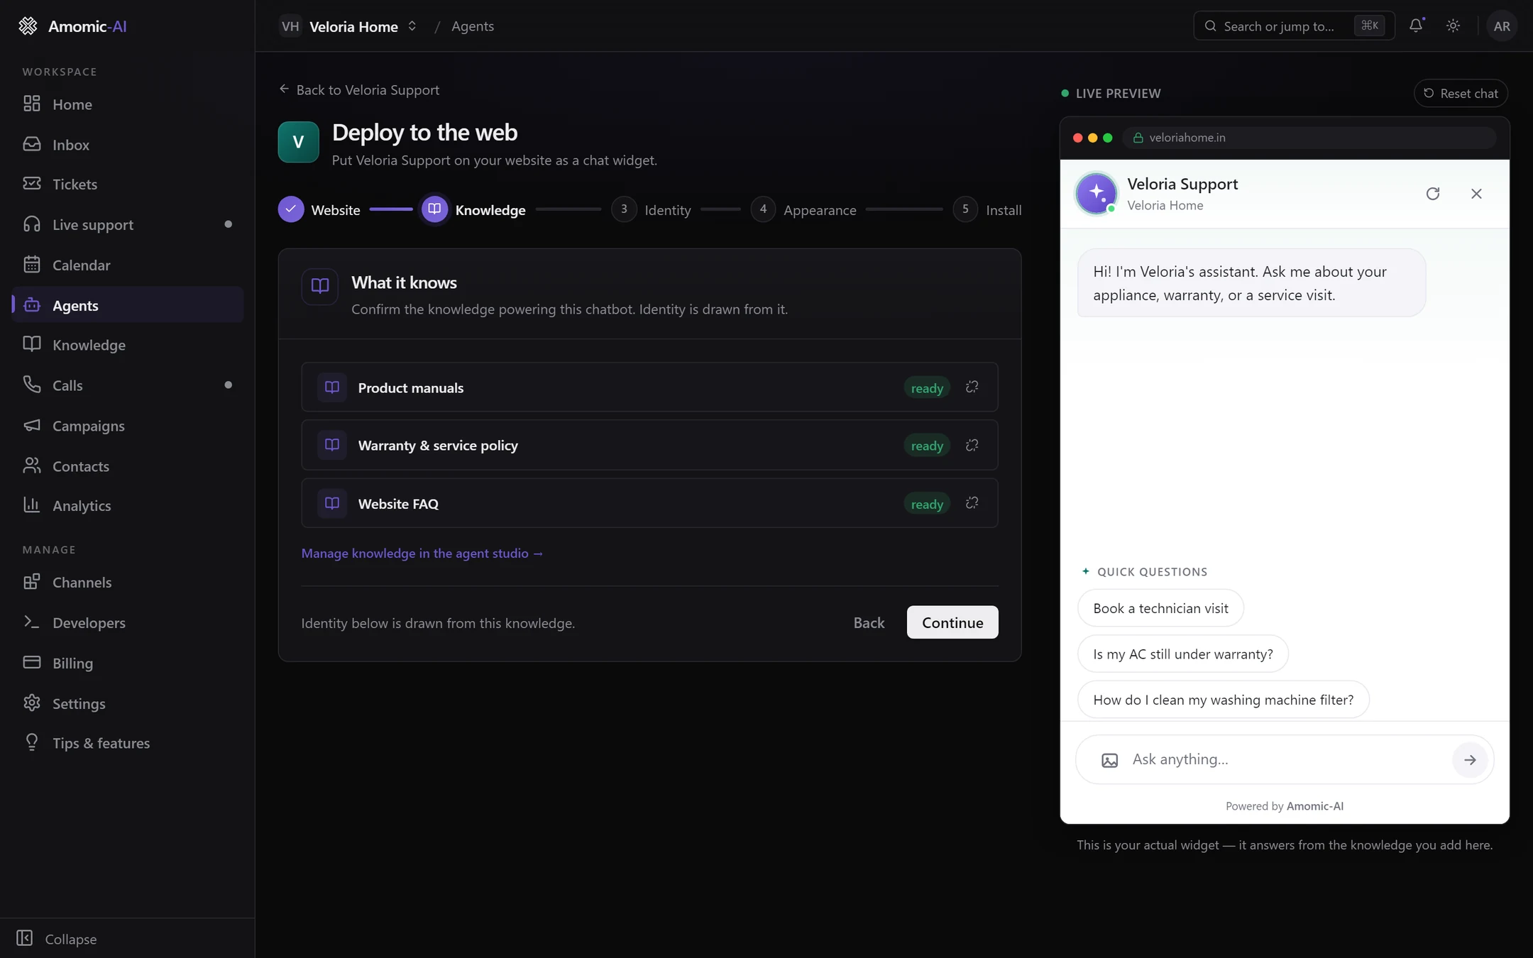Viewport: 1533px width, 958px height.
Task: Open Developers section
Action: [x=128, y=623]
